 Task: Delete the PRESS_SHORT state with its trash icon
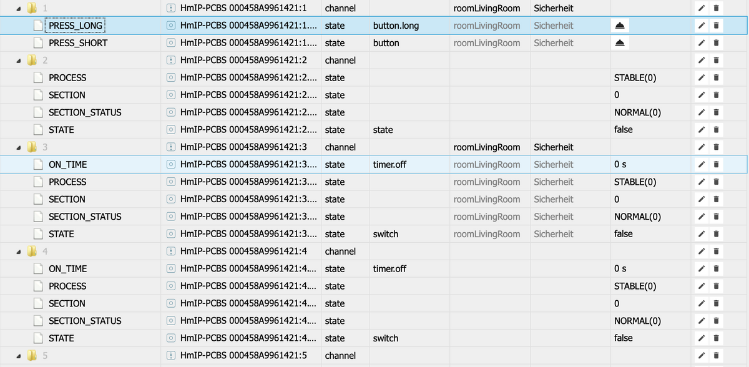pos(716,44)
